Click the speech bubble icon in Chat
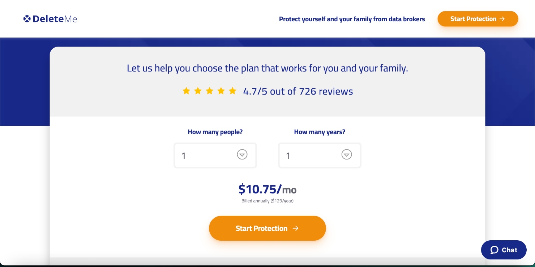The height and width of the screenshot is (267, 535). pos(494,250)
